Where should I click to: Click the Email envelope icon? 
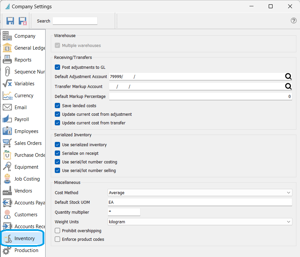click(7, 107)
